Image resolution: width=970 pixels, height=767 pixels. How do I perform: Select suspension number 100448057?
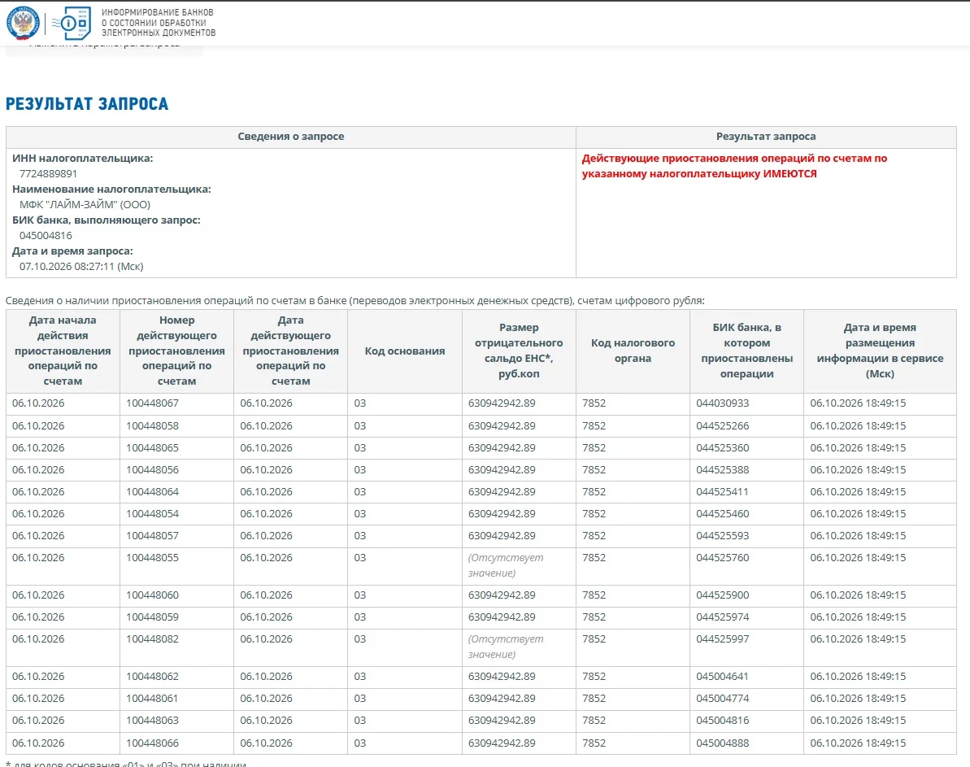point(152,536)
